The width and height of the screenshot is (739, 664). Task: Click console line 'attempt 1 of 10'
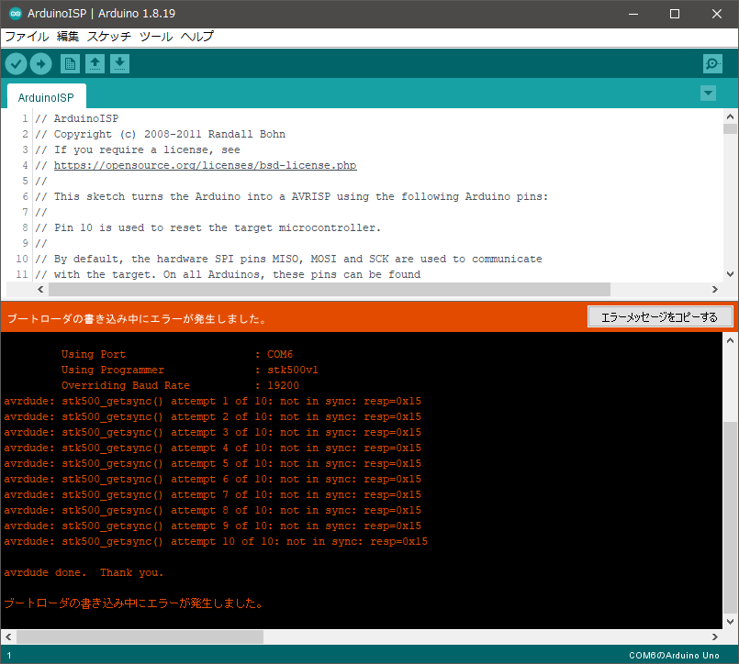pyautogui.click(x=213, y=401)
